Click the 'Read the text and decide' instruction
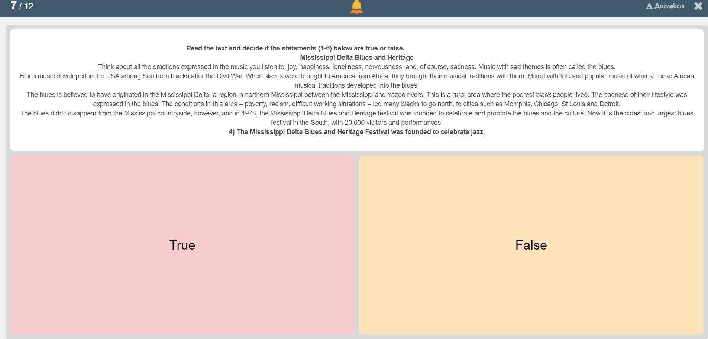 tap(295, 48)
